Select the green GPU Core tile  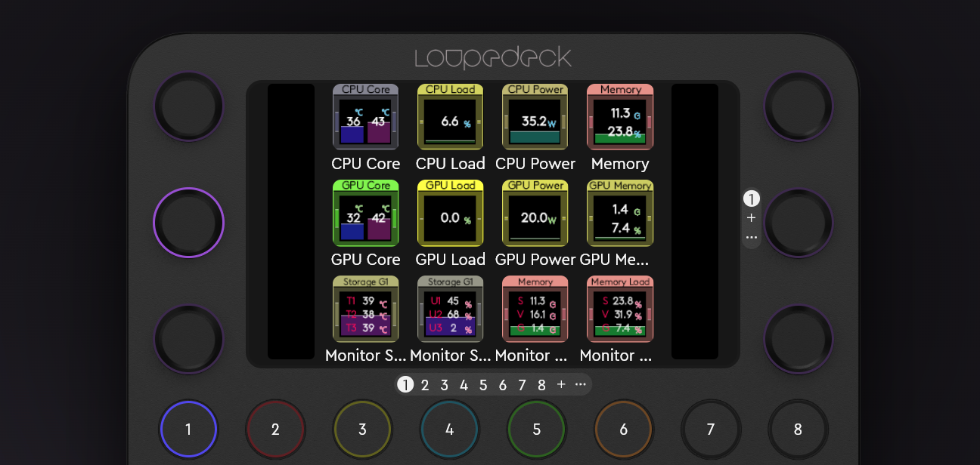[x=366, y=213]
